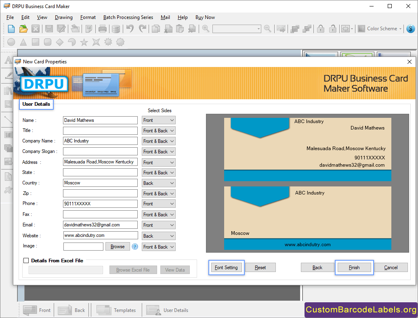Click the Name input field
This screenshot has width=418, height=318.
(x=100, y=120)
